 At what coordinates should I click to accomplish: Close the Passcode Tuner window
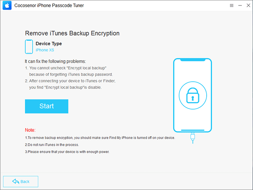coord(248,5)
